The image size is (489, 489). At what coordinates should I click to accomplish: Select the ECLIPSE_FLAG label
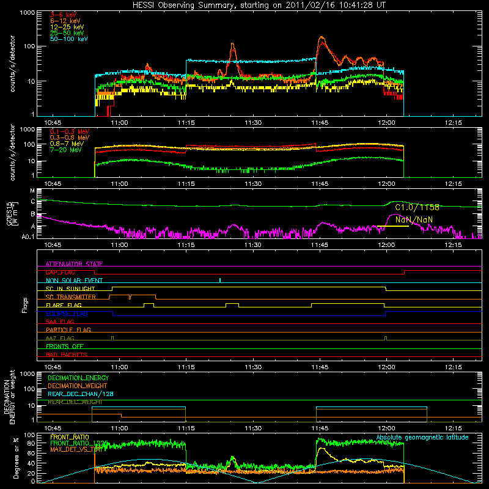coord(67,314)
